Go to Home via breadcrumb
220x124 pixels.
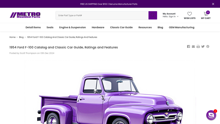coord(12,37)
